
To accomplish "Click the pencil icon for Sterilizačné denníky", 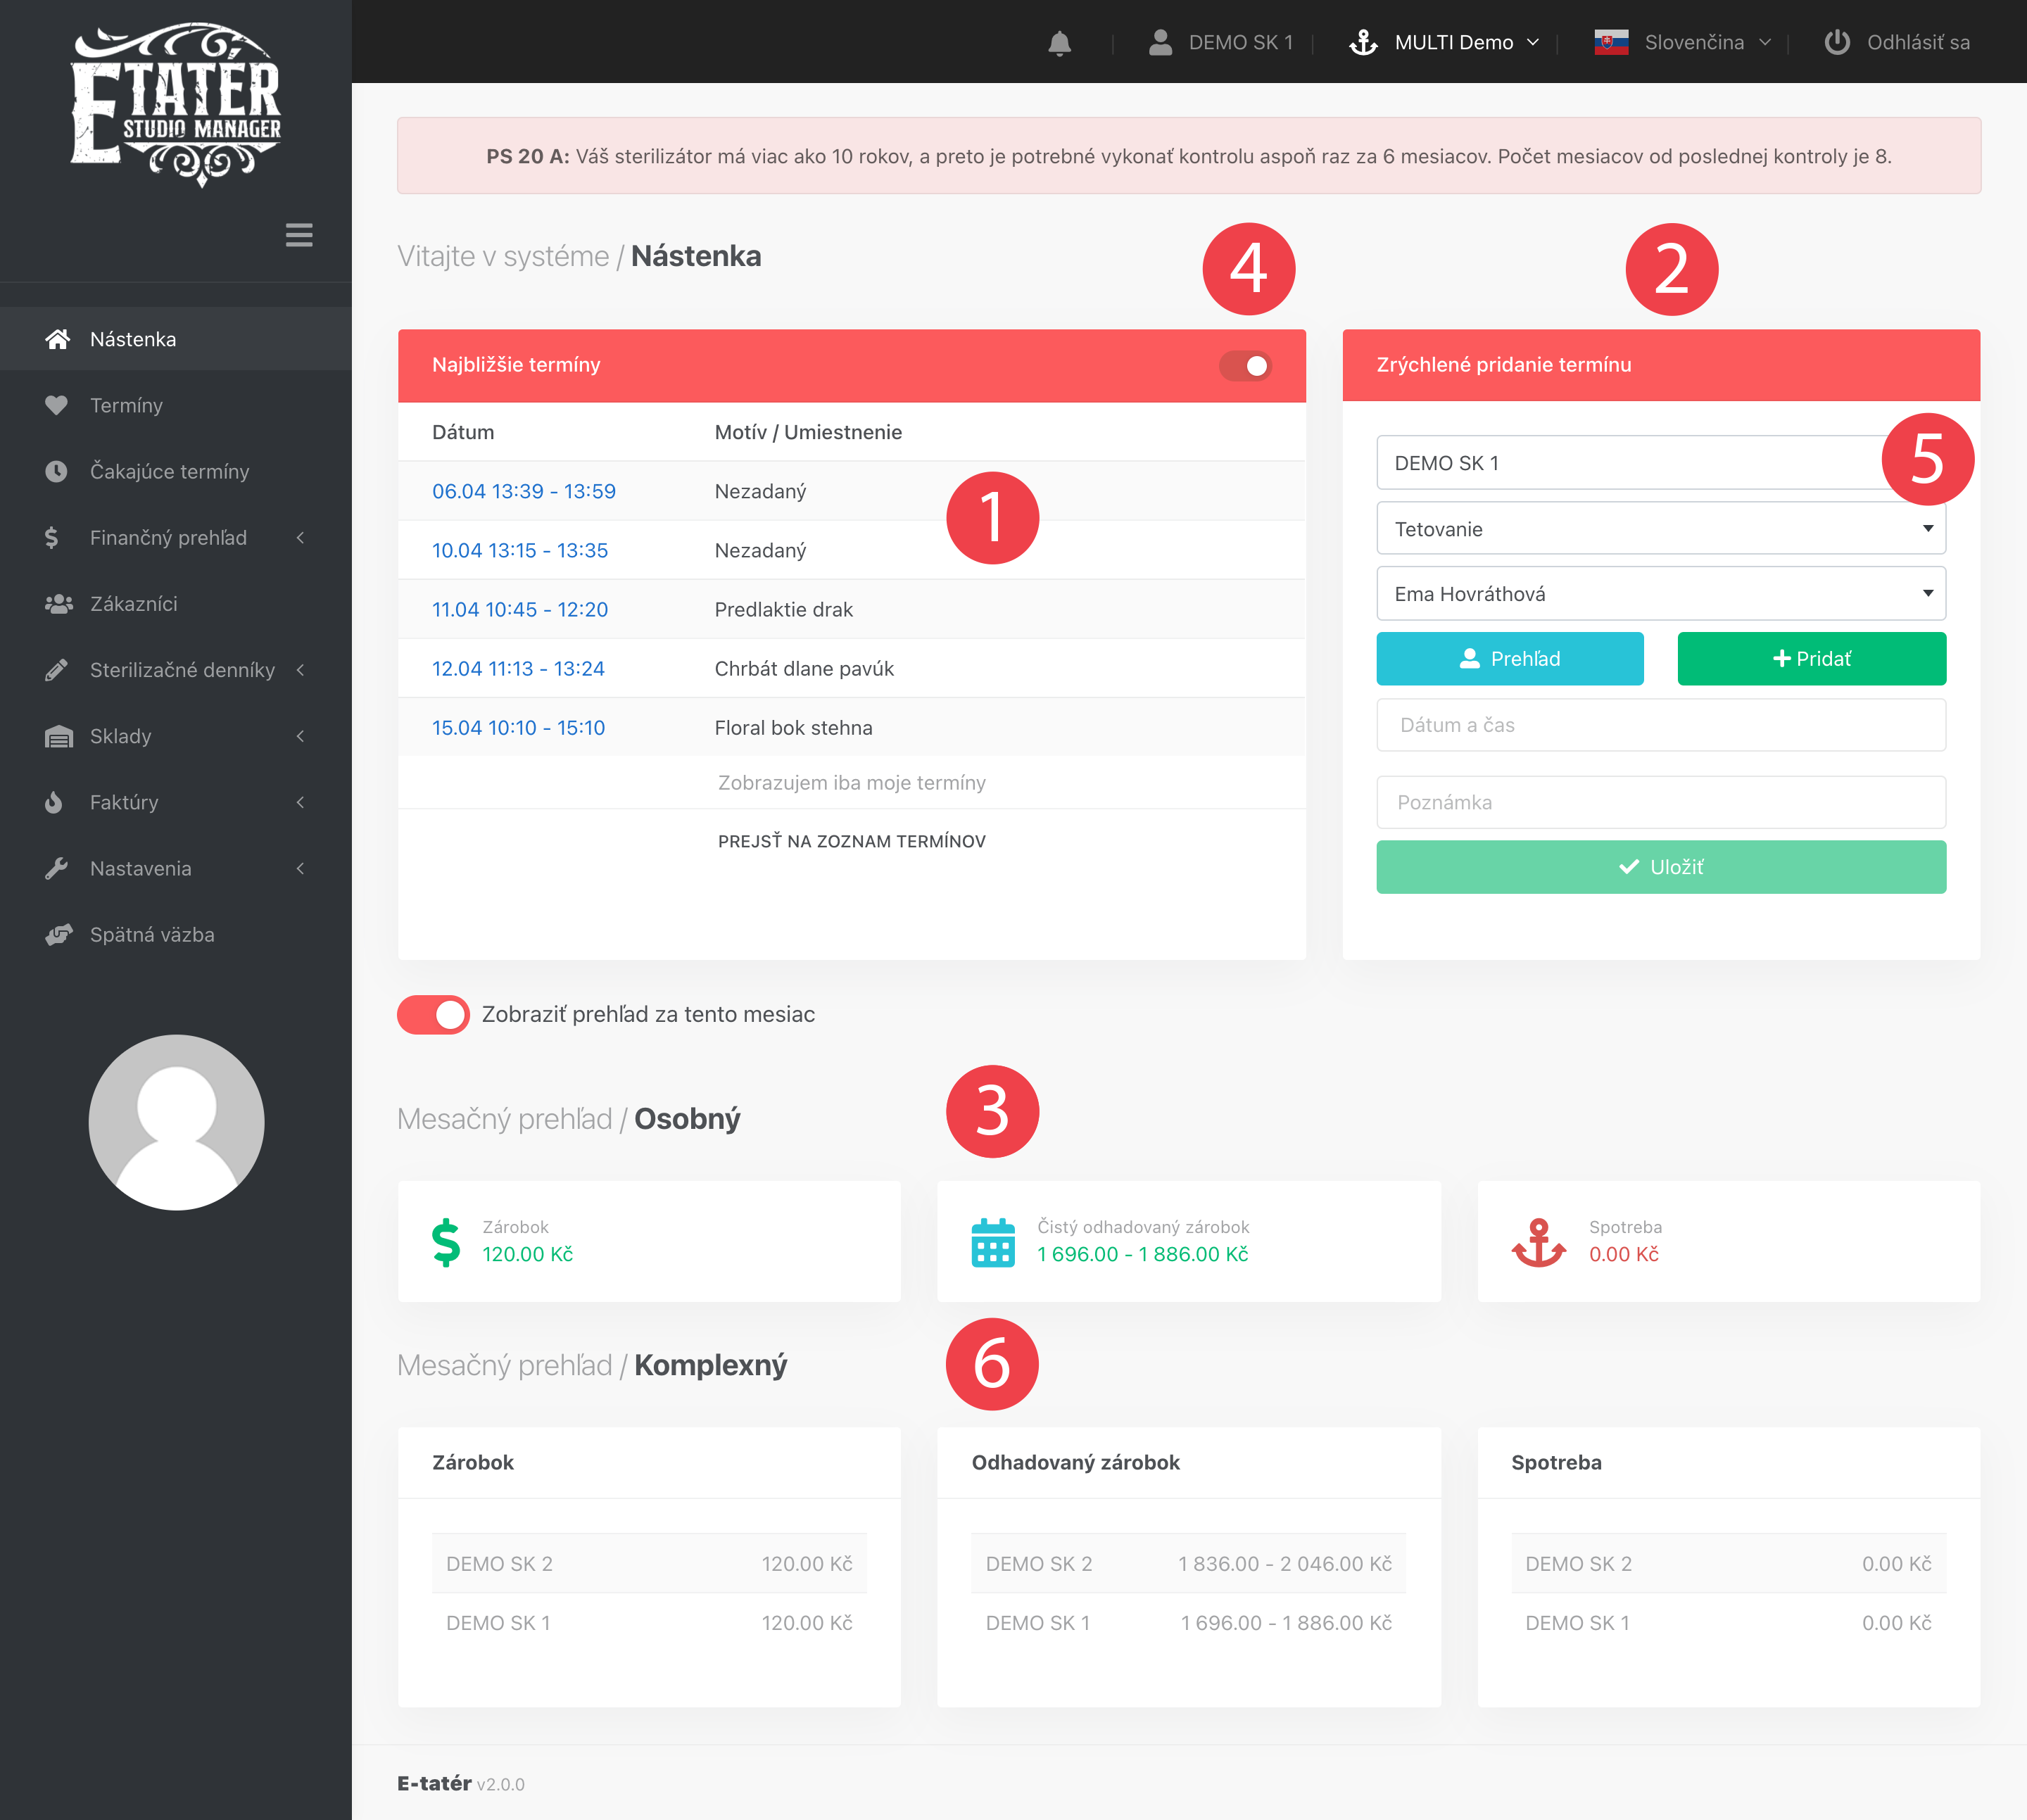I will [x=57, y=670].
